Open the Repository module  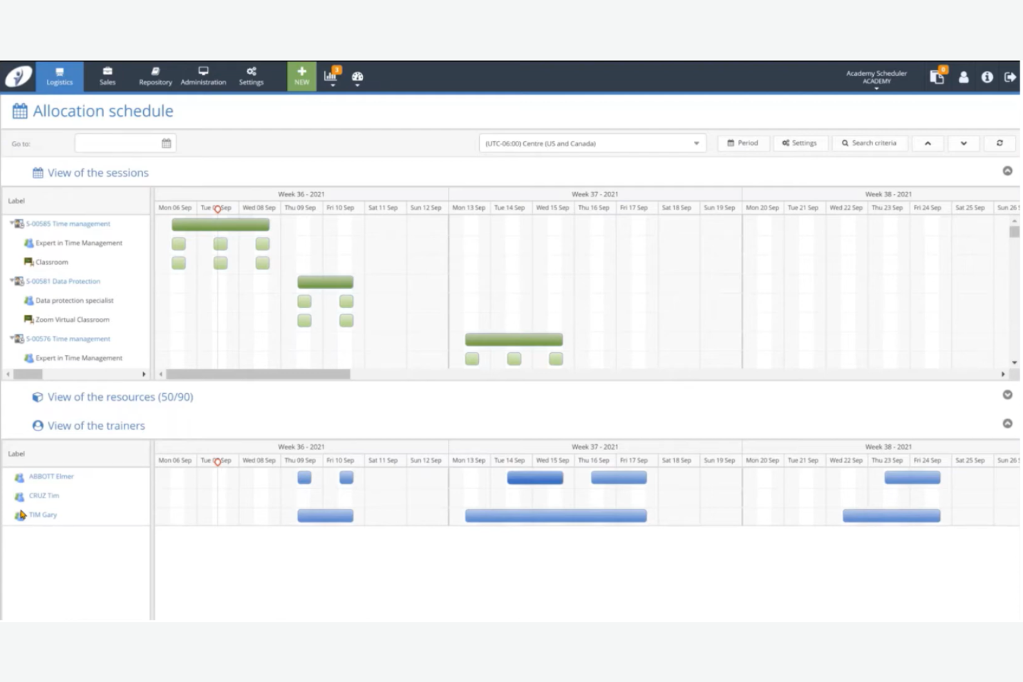coord(155,76)
